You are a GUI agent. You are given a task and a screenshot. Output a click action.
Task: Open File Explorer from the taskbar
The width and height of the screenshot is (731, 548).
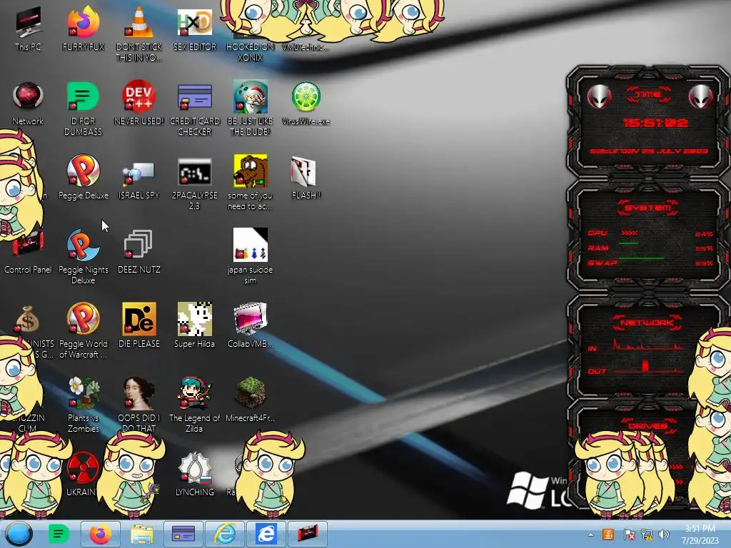click(142, 534)
